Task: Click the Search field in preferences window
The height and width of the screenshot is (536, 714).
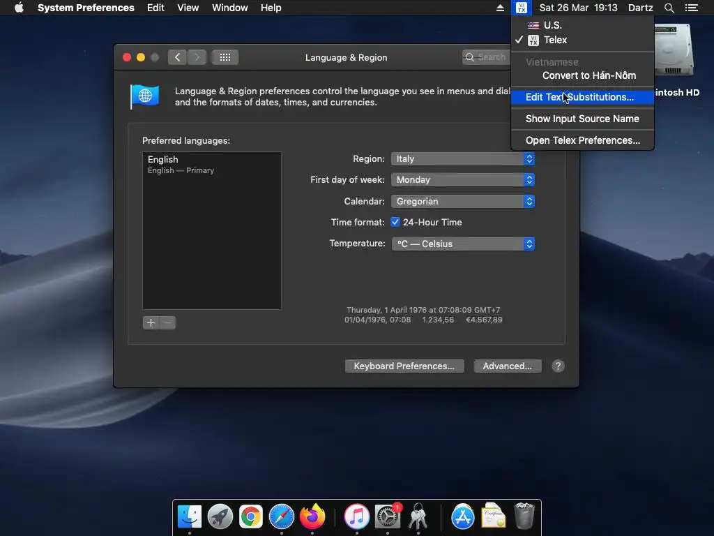Action: point(486,57)
